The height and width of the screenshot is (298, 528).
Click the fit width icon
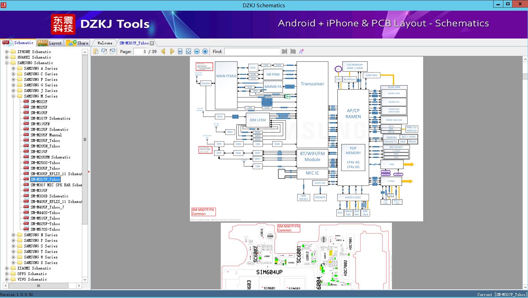pyautogui.click(x=180, y=51)
